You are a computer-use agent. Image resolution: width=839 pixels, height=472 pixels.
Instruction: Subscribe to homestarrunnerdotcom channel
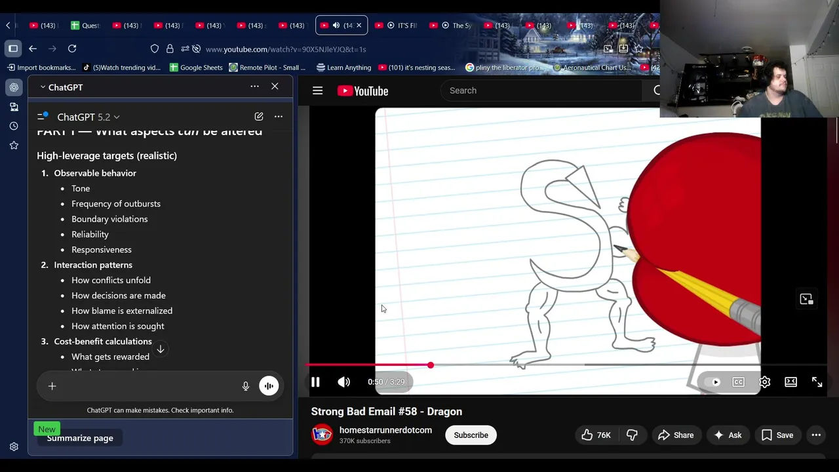(x=471, y=435)
